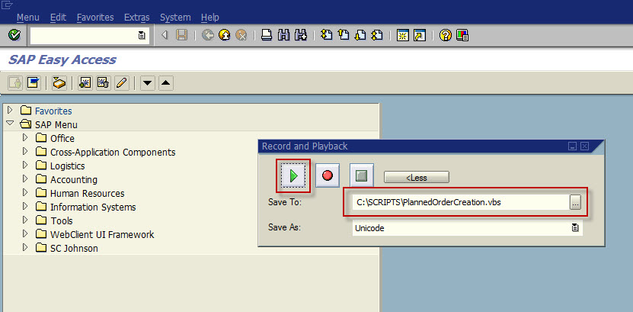Viewport: 633px width, 312px height.
Task: Click the command field history icon
Action: (x=142, y=36)
